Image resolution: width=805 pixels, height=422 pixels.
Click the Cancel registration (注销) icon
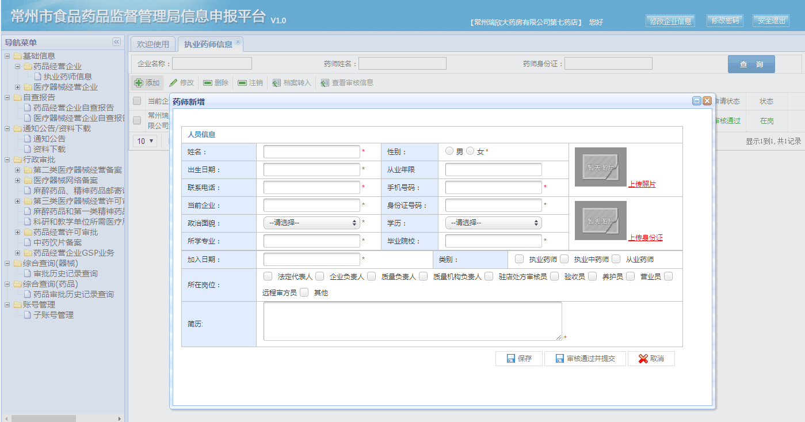point(242,83)
